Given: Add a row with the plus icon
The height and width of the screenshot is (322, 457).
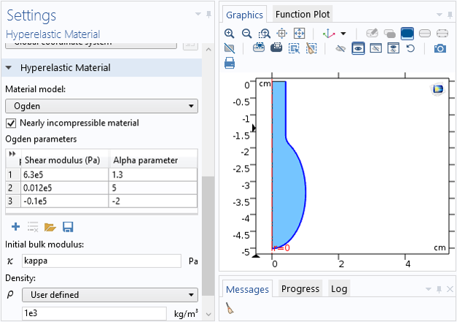Looking at the screenshot, I should [x=15, y=227].
